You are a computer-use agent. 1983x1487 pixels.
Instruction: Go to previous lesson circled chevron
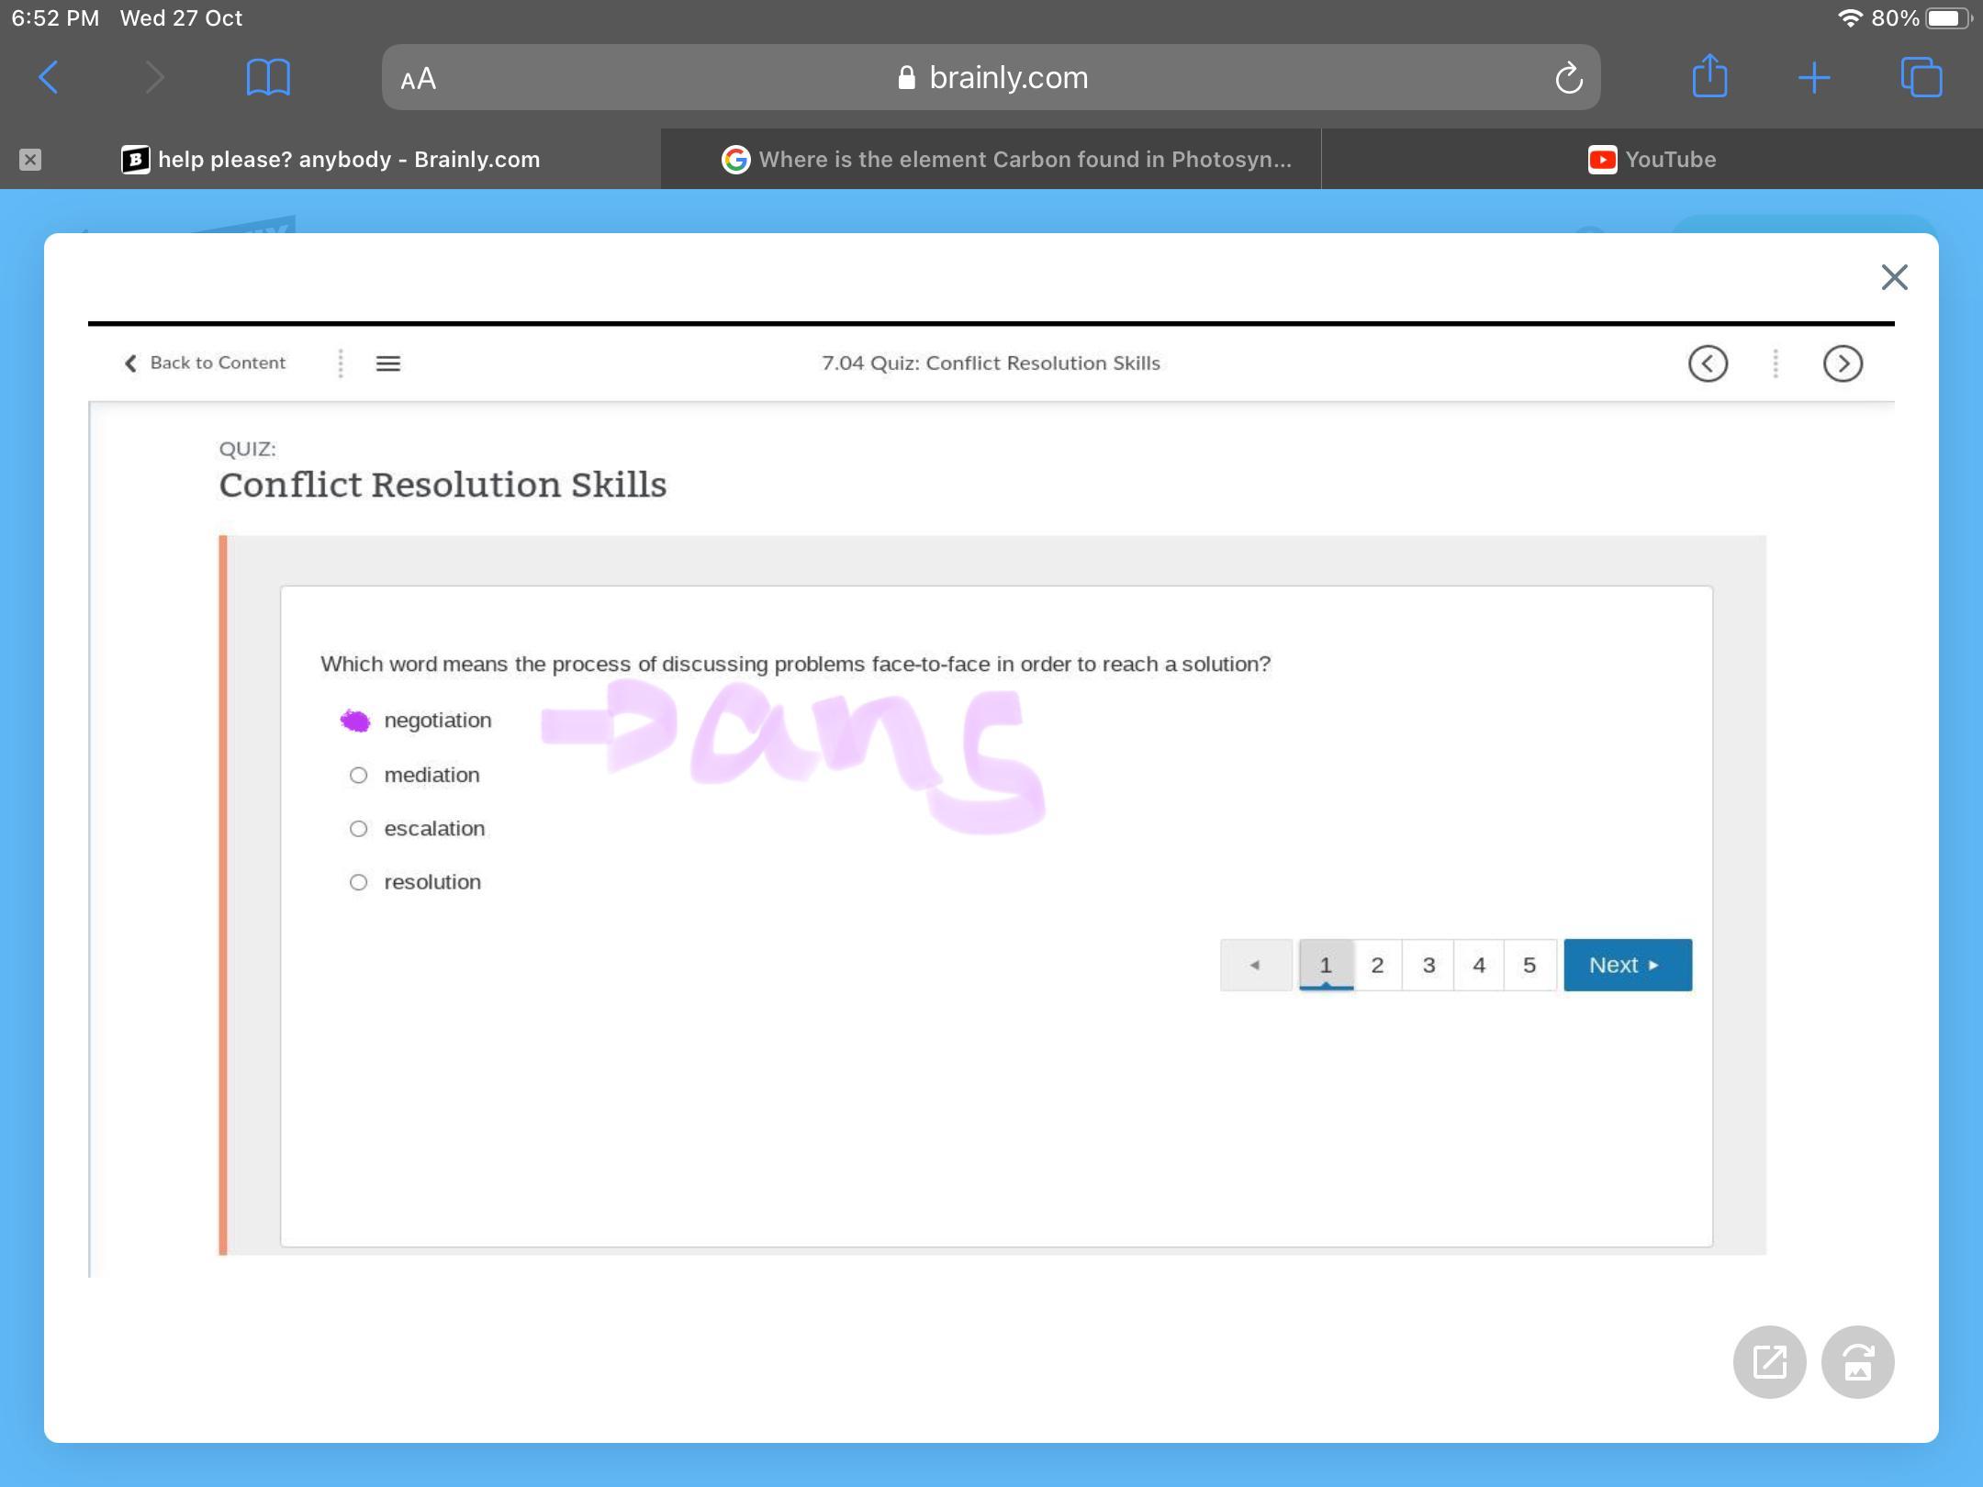pos(1708,363)
